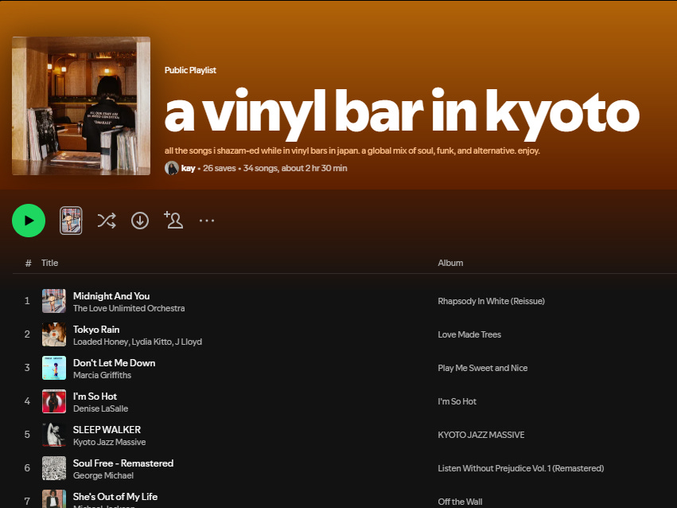This screenshot has width=677, height=508.
Task: Open artist The Love Unlimited Orchestra
Action: pyautogui.click(x=129, y=308)
